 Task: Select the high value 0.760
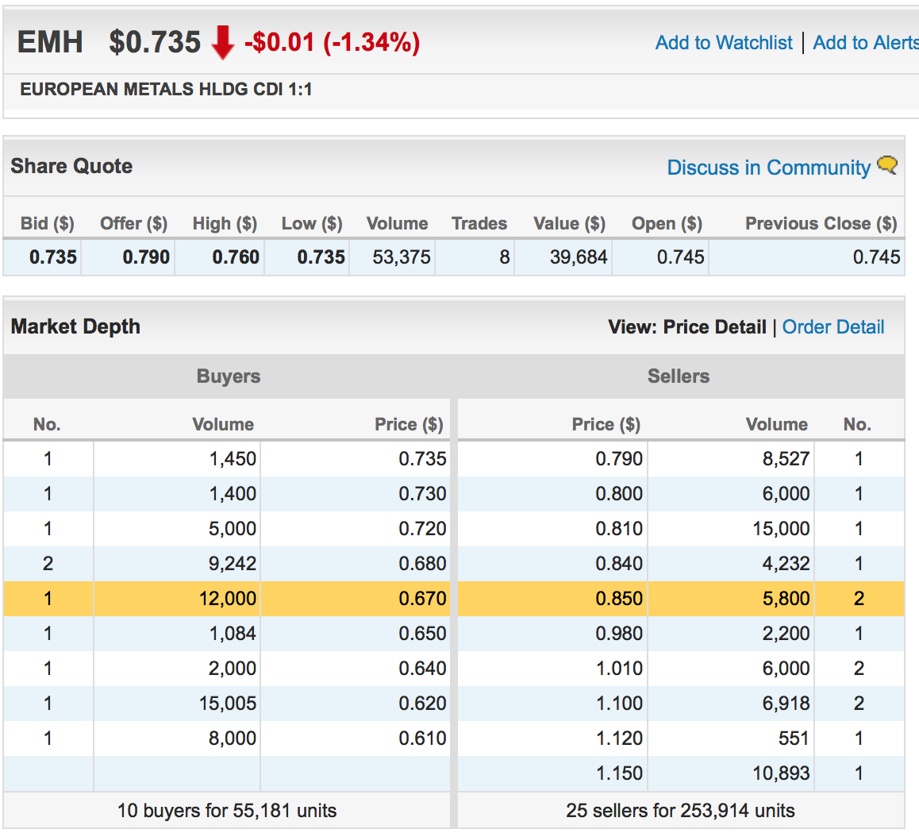[x=236, y=257]
